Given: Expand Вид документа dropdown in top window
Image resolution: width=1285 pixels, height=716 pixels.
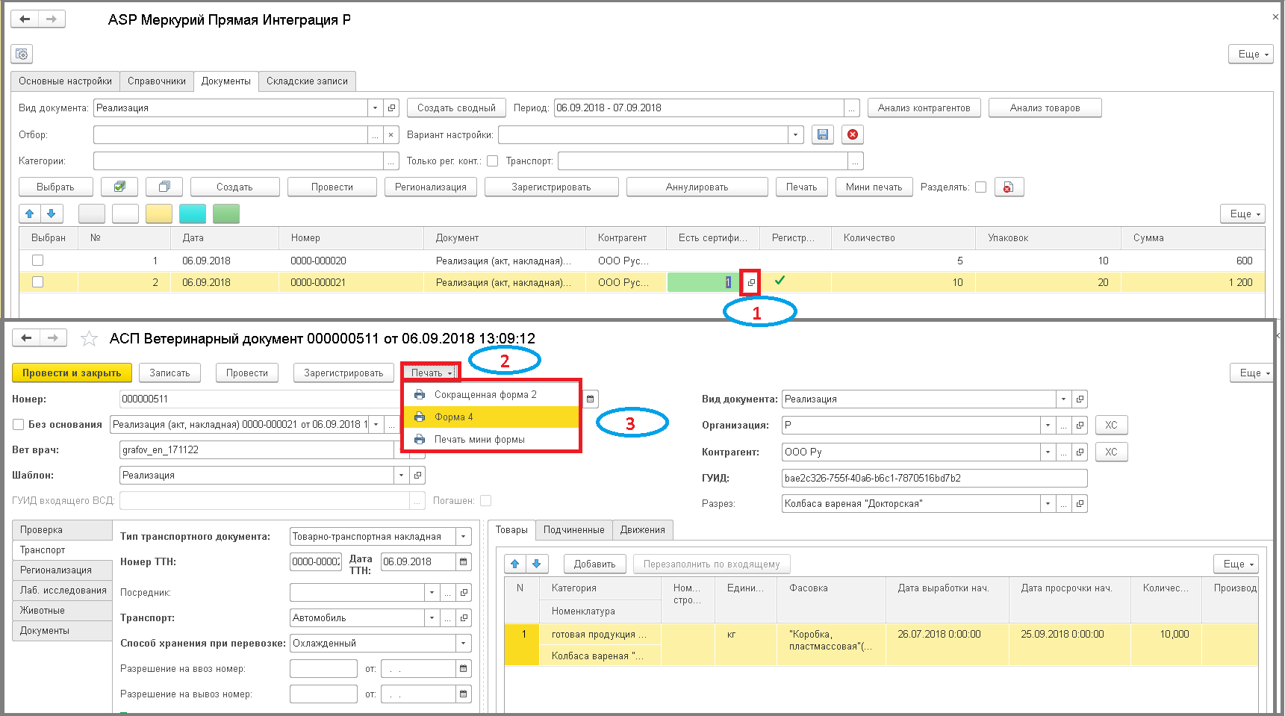Looking at the screenshot, I should coord(375,108).
